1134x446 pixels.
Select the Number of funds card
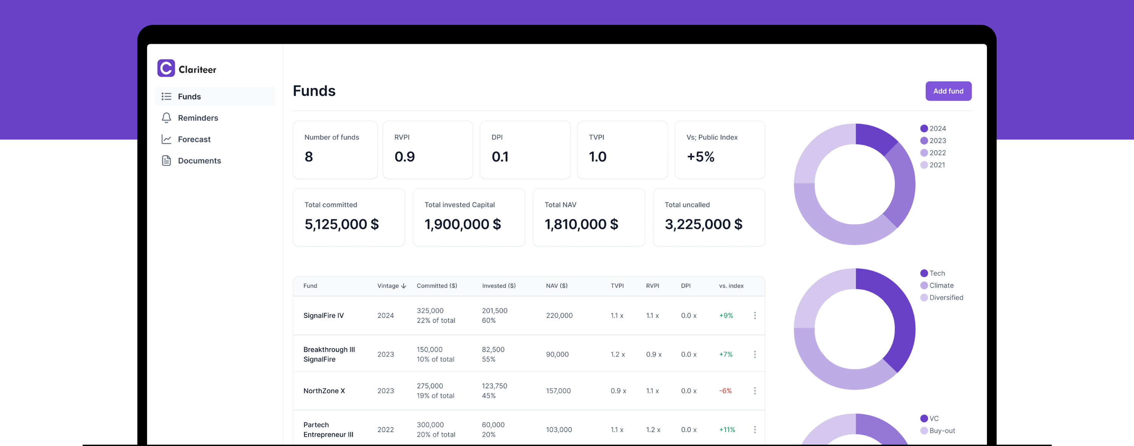click(x=335, y=150)
